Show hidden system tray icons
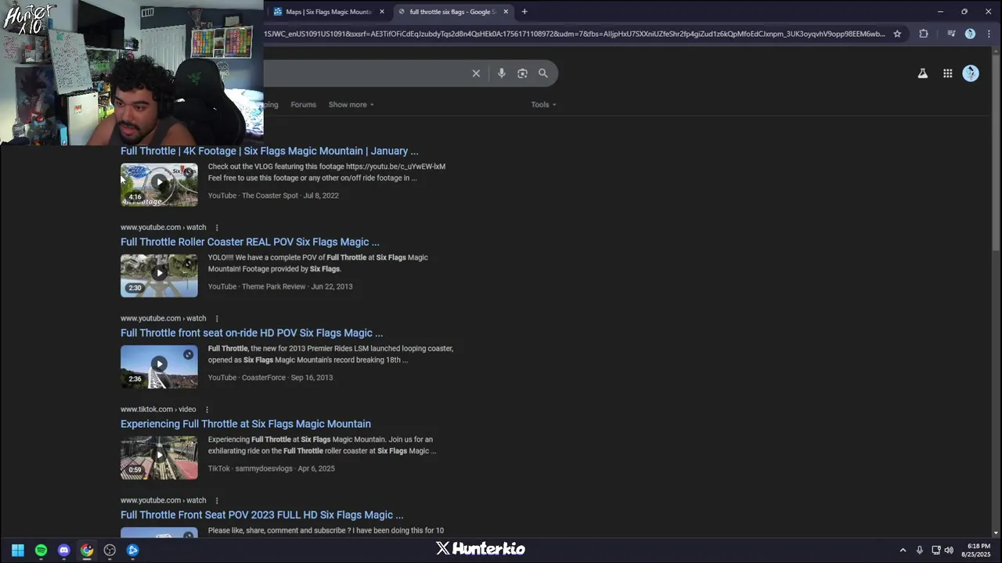Screen dimensions: 1002x563 [x=903, y=550]
